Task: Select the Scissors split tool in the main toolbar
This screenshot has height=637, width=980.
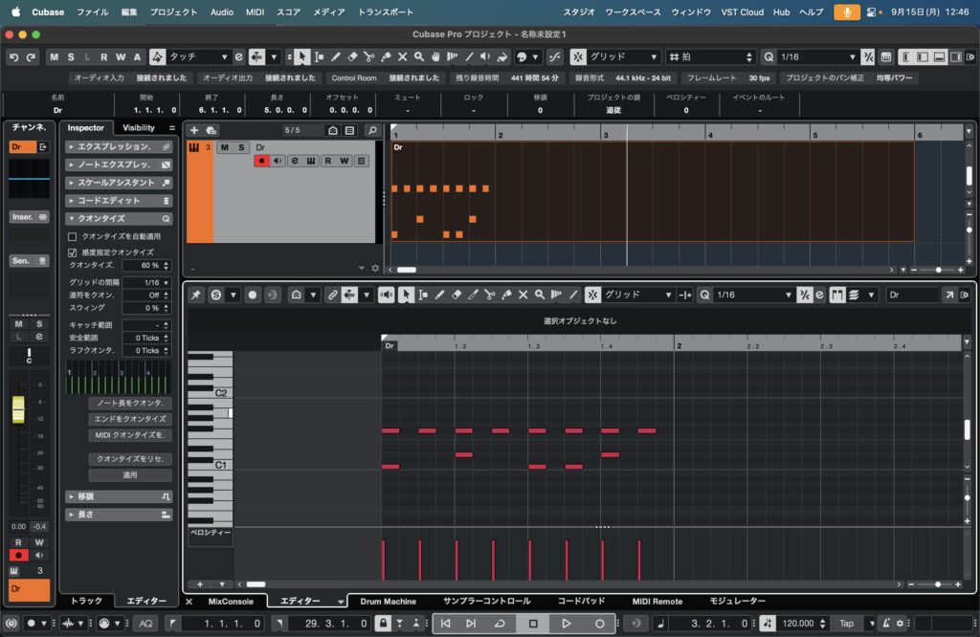Action: (368, 57)
